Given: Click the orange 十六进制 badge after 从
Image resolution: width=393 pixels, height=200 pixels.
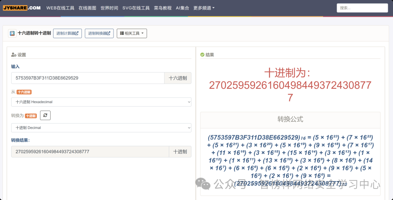Looking at the screenshot, I should point(24,92).
